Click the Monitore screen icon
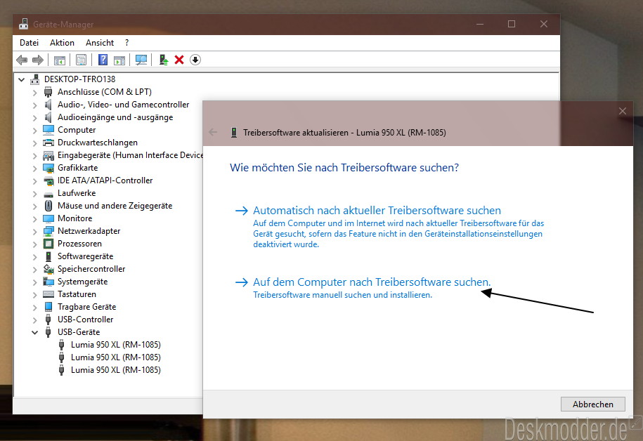 (48, 218)
